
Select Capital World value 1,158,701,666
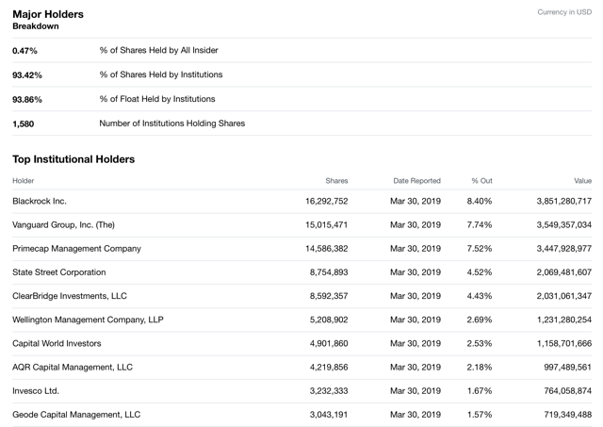click(564, 343)
